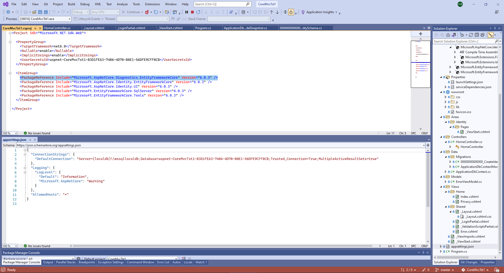Click the CoreMvcTst1 repository status button
The image size is (504, 273).
coord(475,270)
